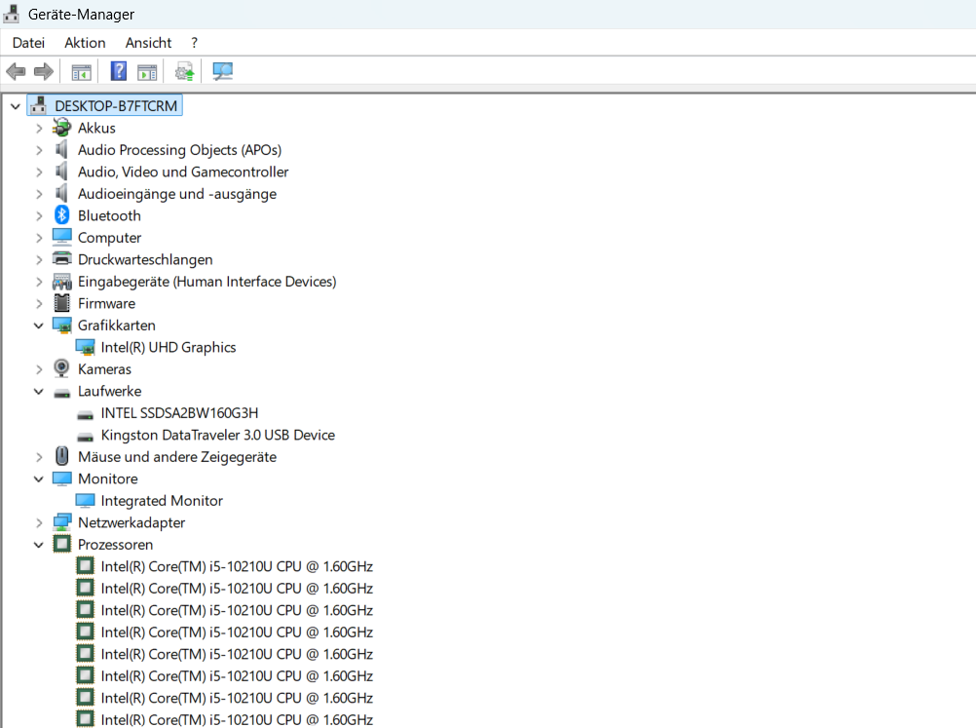This screenshot has width=976, height=728.
Task: Select Integrated Monitor entry
Action: coord(162,501)
